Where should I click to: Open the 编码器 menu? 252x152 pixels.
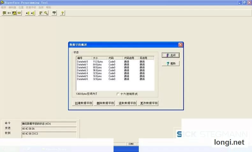(x=12, y=7)
